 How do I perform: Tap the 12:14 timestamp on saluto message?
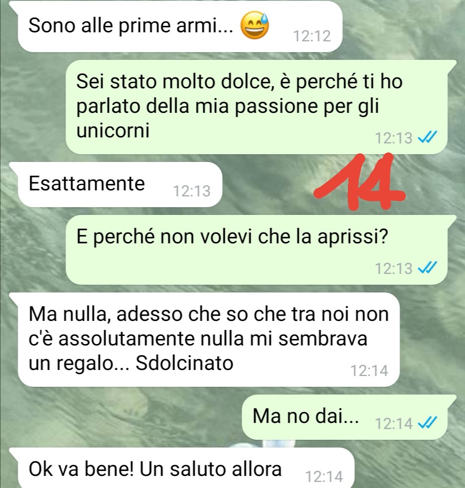tap(324, 476)
